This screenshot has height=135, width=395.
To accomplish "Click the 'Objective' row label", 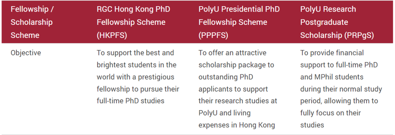I will click(x=26, y=53).
